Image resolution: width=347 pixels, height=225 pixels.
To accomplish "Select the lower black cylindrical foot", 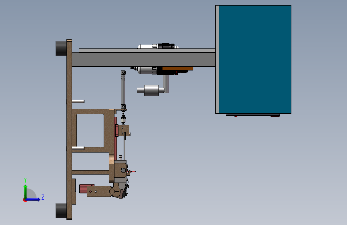I will coord(61,210).
